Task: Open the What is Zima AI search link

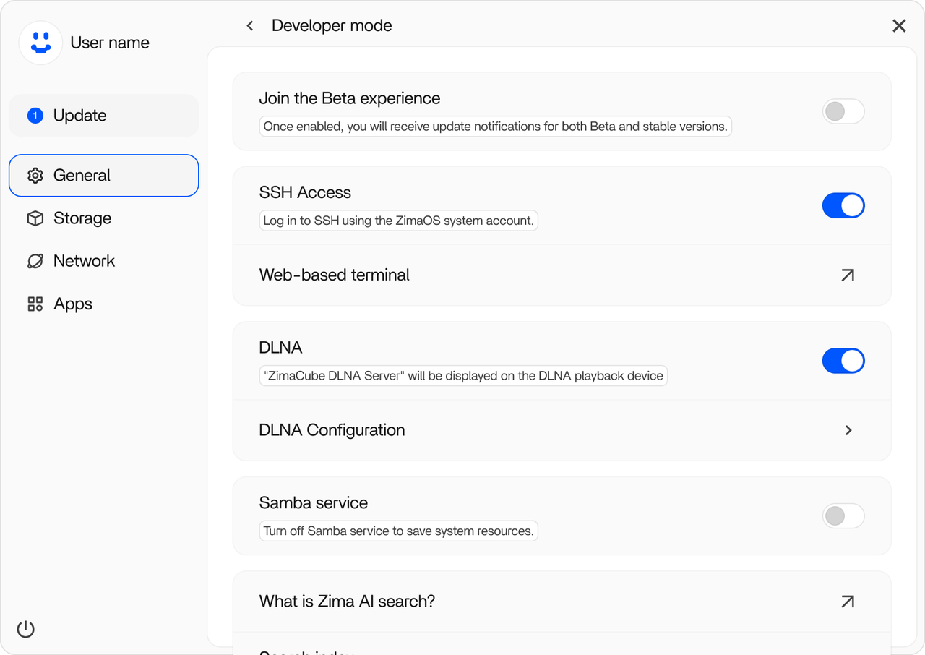Action: (848, 602)
